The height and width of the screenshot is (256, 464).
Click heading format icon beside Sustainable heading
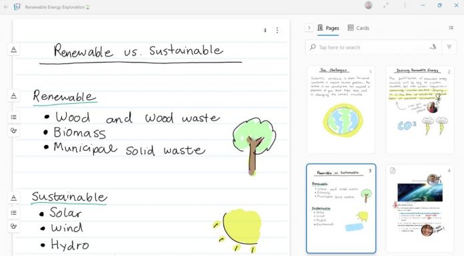click(x=13, y=198)
